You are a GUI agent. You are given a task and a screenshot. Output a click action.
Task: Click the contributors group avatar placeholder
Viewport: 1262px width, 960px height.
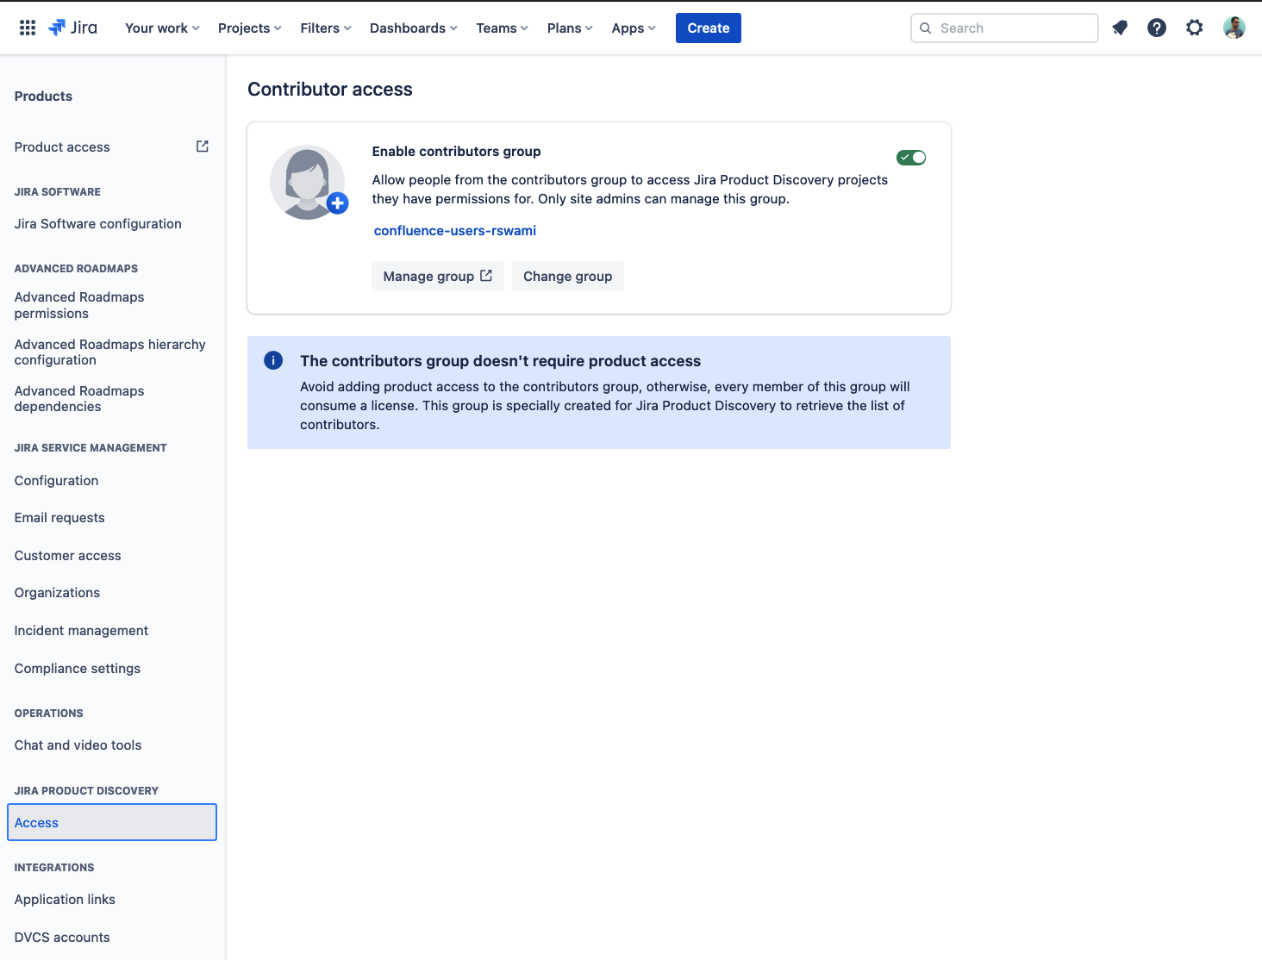309,182
